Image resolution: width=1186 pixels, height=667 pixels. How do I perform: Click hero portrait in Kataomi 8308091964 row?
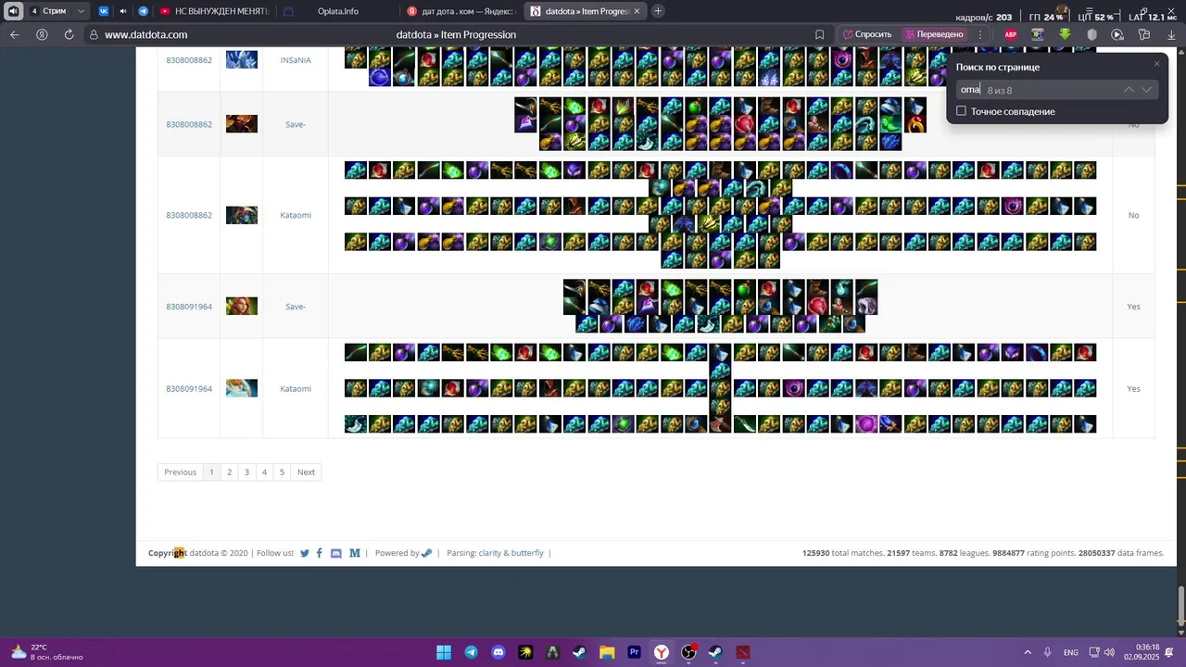(x=242, y=388)
